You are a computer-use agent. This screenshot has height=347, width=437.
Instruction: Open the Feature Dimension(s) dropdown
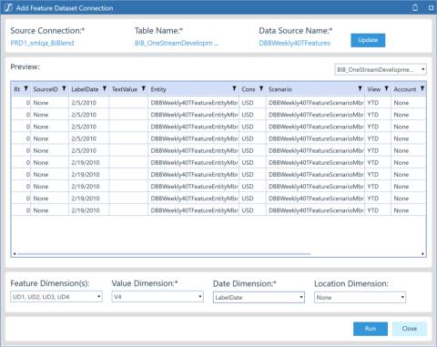coord(56,297)
